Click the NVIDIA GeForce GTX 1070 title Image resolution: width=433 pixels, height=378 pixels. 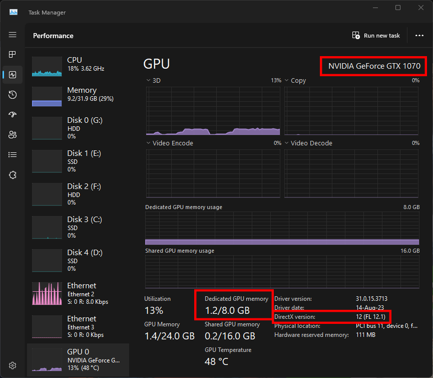[x=374, y=66]
